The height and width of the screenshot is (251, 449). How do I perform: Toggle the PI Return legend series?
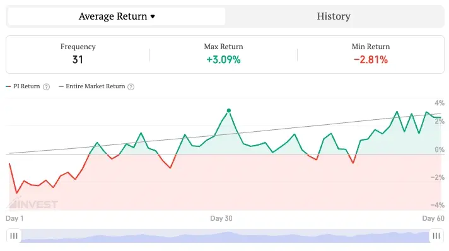click(23, 86)
